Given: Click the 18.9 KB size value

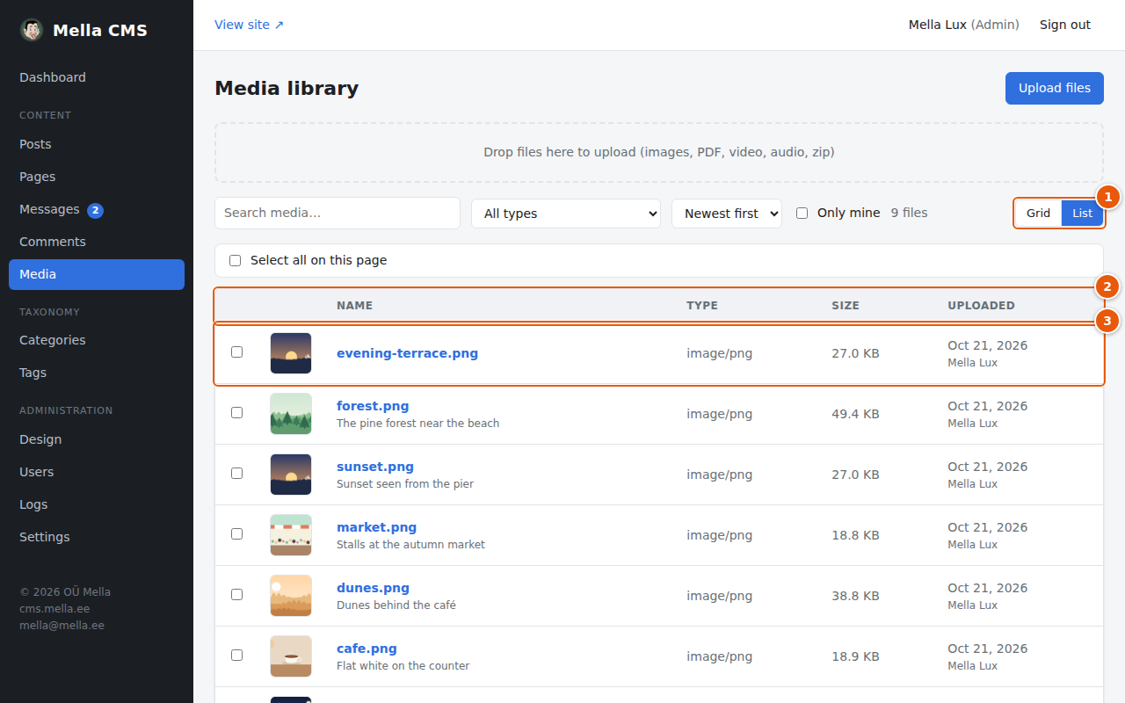Looking at the screenshot, I should [855, 656].
